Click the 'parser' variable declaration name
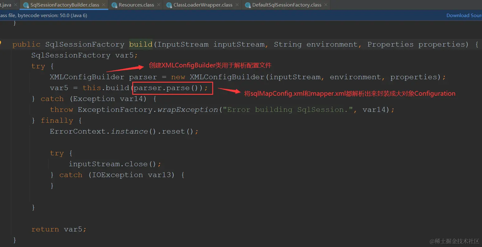482x247 pixels. coord(143,77)
